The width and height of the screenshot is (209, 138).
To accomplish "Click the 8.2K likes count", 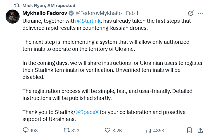I will pos(117,130).
